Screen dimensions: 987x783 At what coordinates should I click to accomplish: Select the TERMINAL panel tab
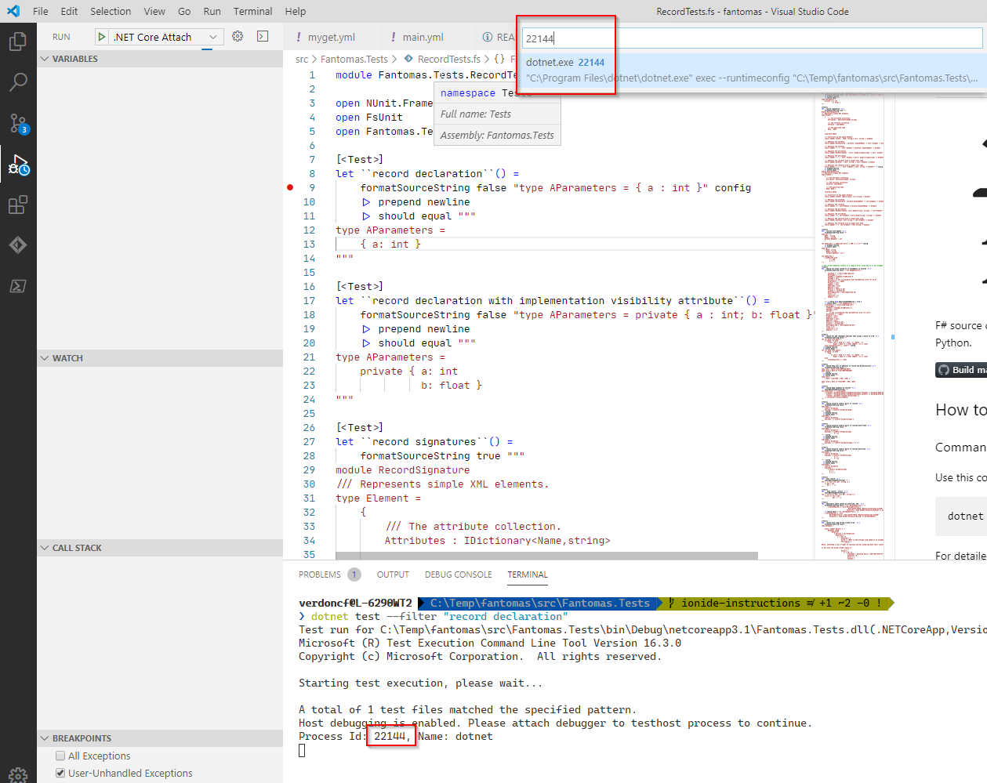[x=528, y=575]
